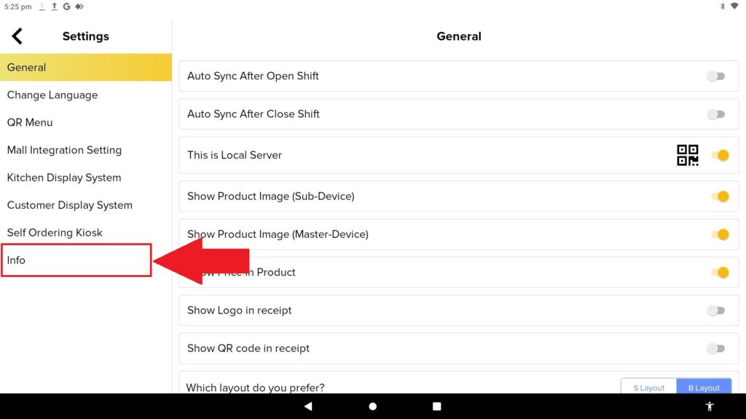The height and width of the screenshot is (419, 746).
Task: Turn off Show Product Image (Sub-Device)
Action: pos(721,196)
